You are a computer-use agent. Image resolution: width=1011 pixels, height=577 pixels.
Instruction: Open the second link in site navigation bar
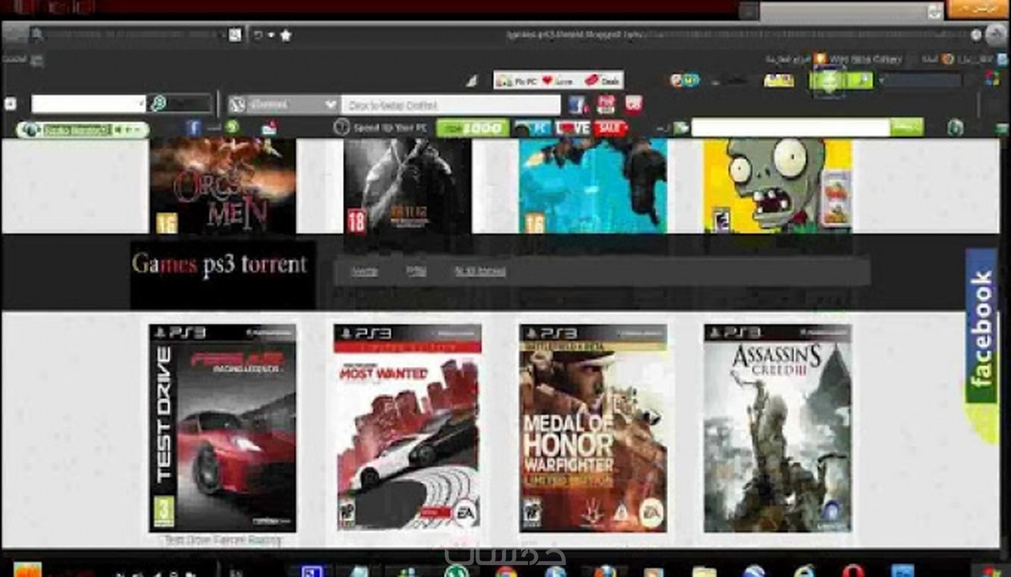click(416, 271)
